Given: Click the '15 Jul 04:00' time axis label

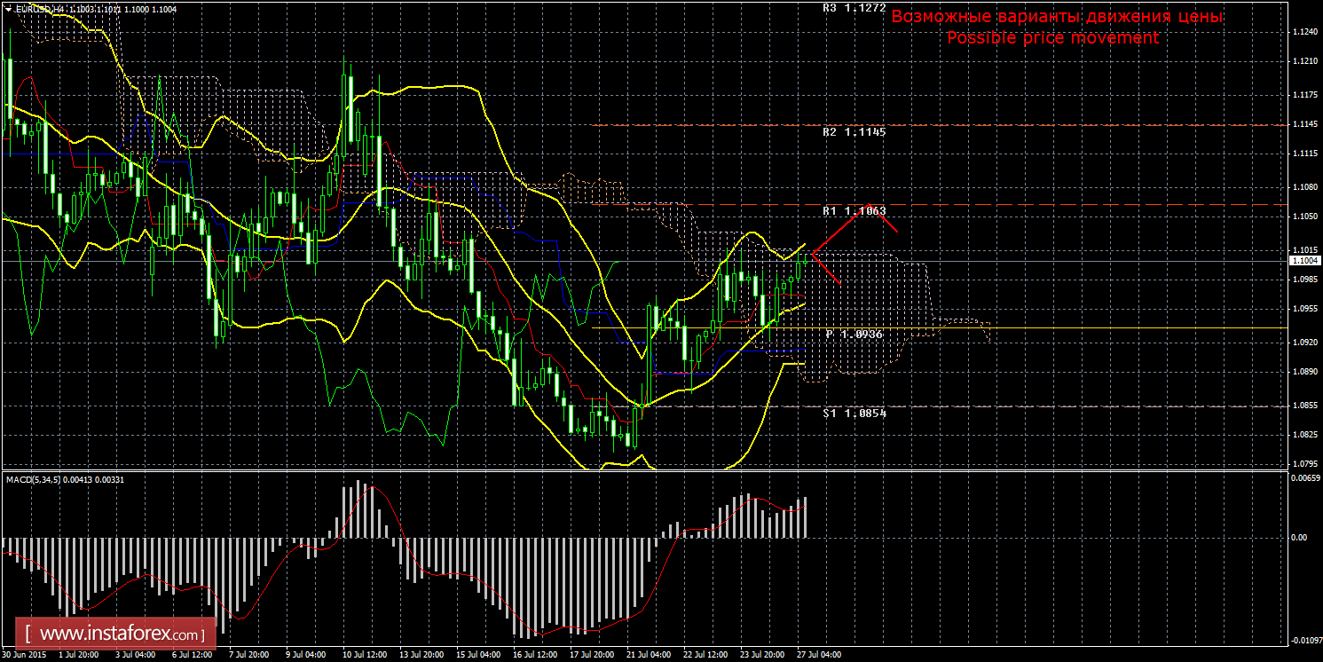Looking at the screenshot, I should pos(478,655).
